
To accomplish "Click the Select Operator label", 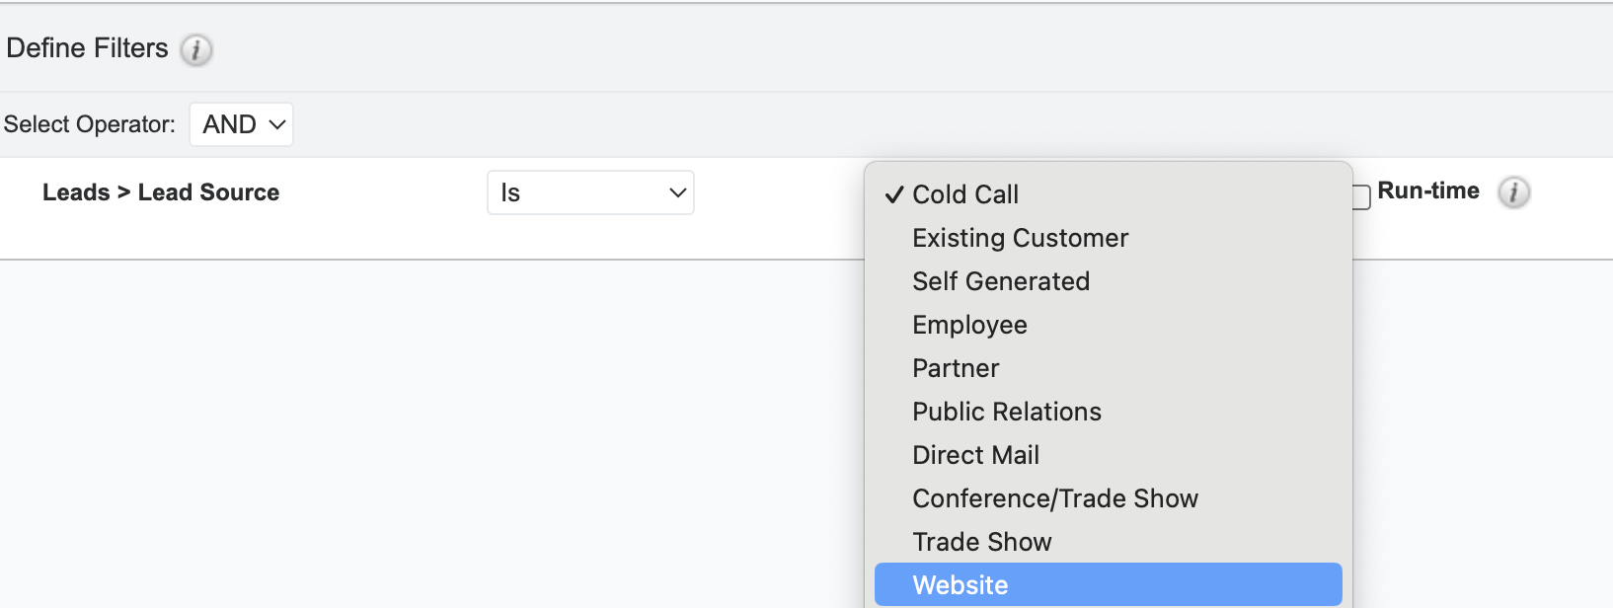I will pos(89,124).
